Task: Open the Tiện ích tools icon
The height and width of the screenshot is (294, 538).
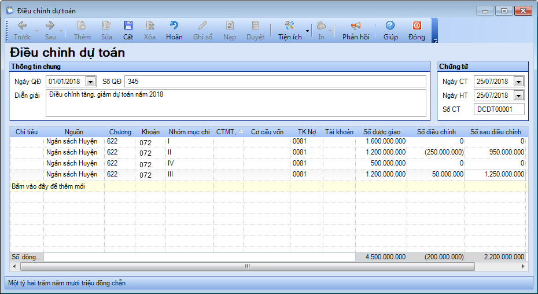Action: click(290, 25)
